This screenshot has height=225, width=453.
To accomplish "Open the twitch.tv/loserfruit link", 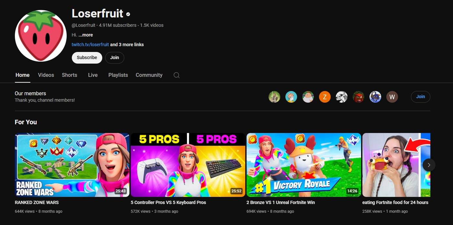I will [90, 45].
